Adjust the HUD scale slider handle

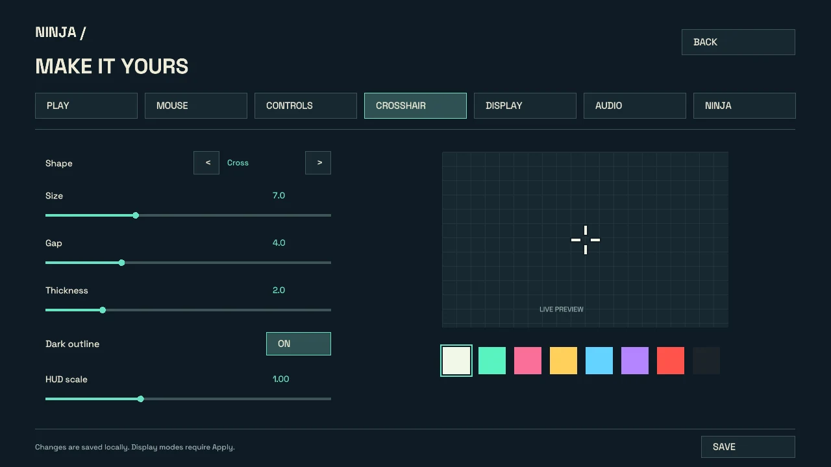[x=140, y=399]
